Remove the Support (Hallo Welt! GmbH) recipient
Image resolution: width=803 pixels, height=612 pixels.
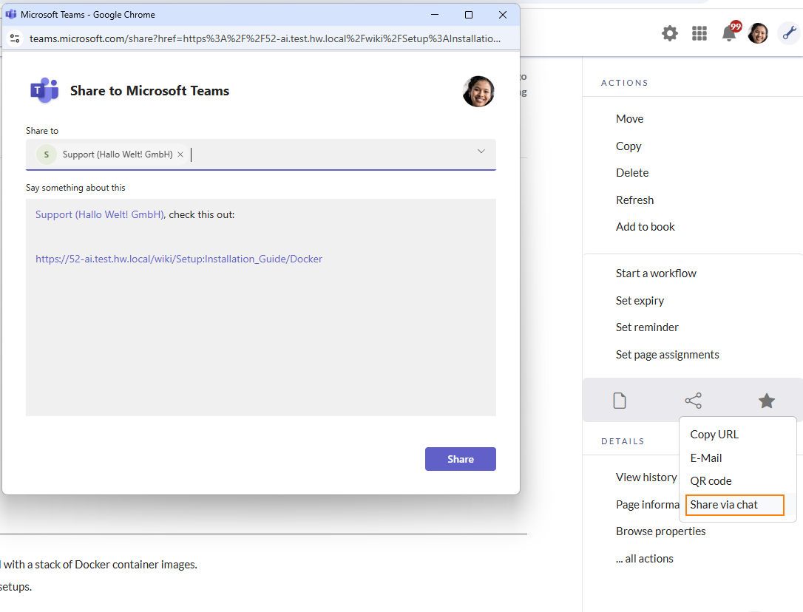(180, 154)
